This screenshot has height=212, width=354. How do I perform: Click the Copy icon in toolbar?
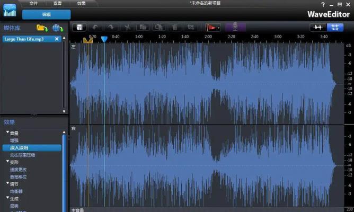click(143, 28)
